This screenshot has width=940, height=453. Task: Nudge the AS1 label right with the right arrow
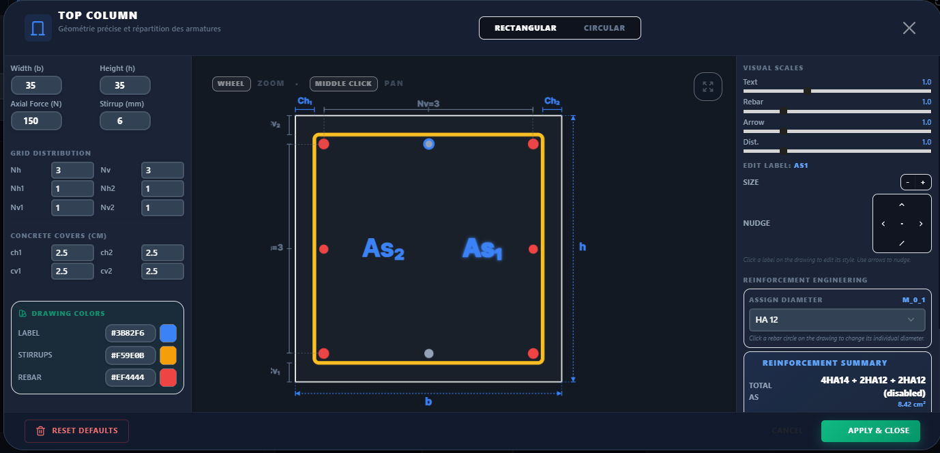tap(921, 223)
